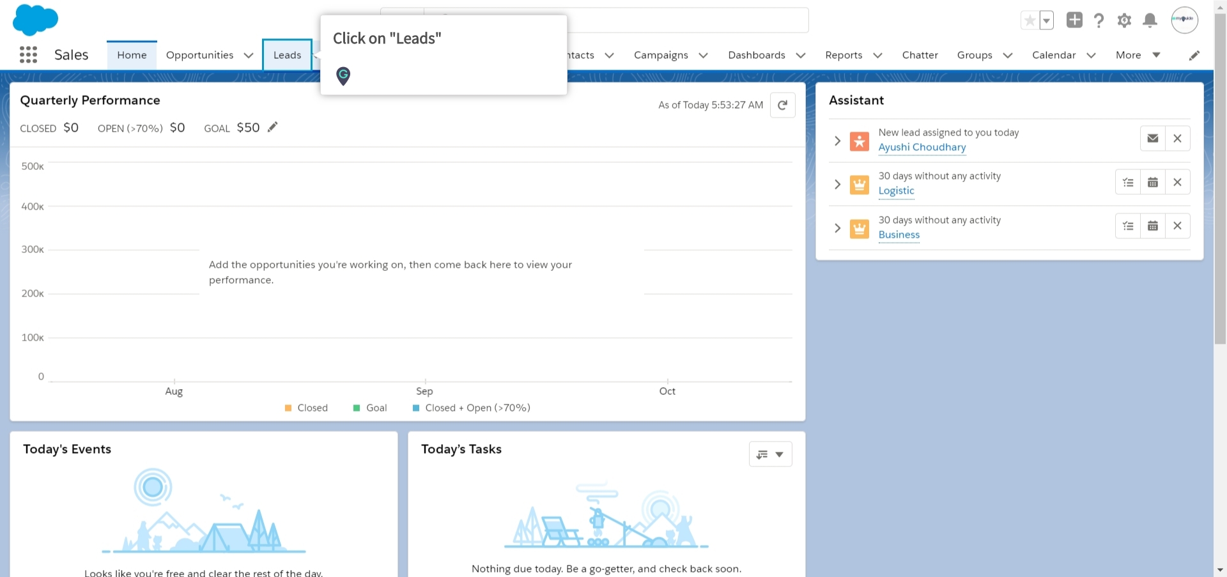Send email to lead Ayushi Choudhary
The image size is (1227, 577).
click(1152, 138)
